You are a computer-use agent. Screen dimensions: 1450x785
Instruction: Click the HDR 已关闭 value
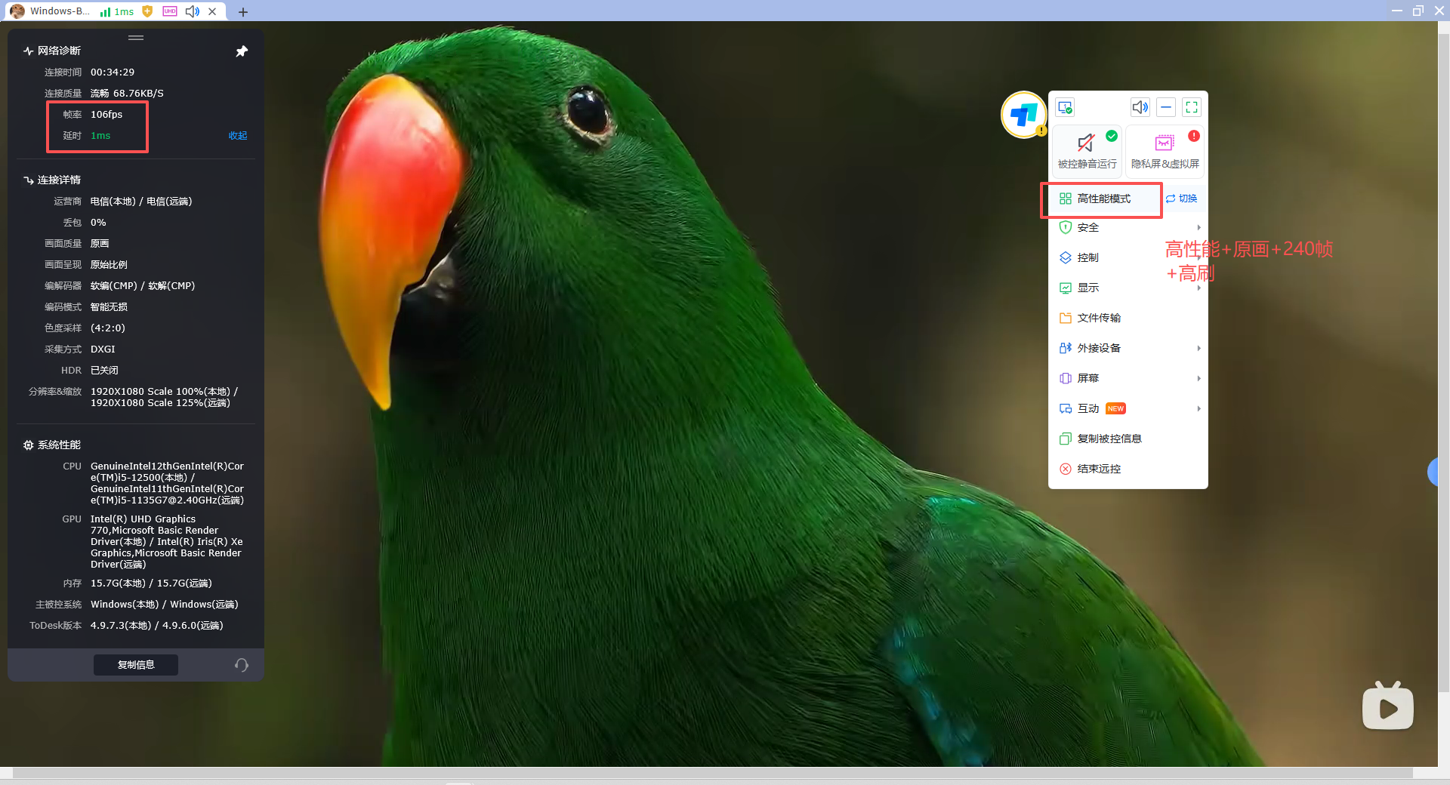coord(104,371)
